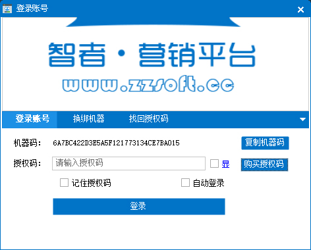Enable the 自动登录 checkbox
This screenshot has width=311, height=250.
[x=185, y=182]
